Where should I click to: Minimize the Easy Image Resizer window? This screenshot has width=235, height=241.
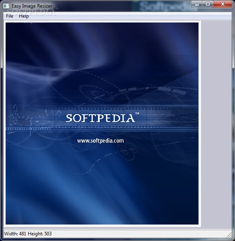197,4
